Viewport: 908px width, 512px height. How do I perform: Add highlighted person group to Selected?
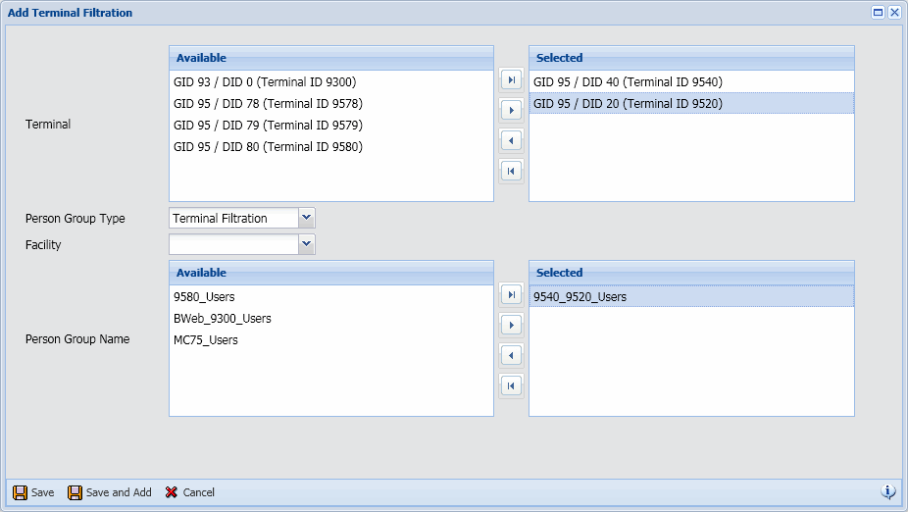click(511, 325)
